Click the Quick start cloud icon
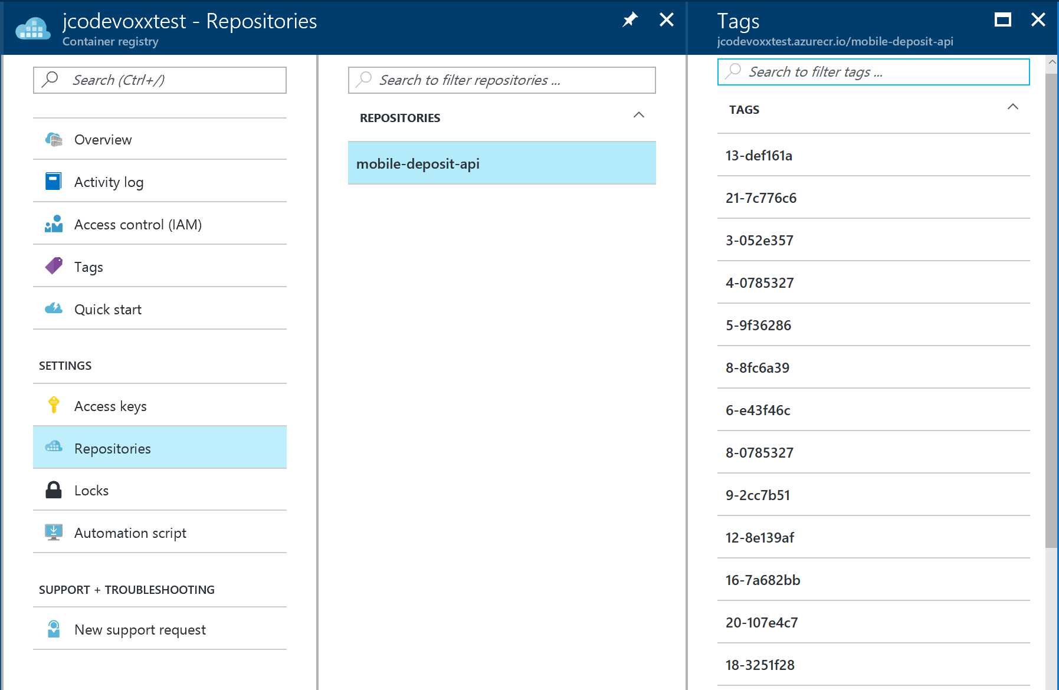 click(x=54, y=308)
